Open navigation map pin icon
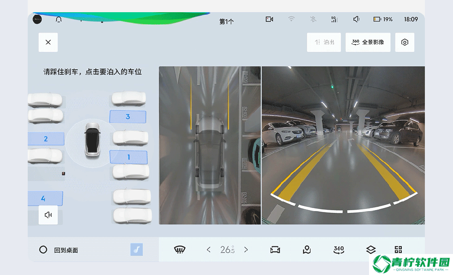 (307, 249)
